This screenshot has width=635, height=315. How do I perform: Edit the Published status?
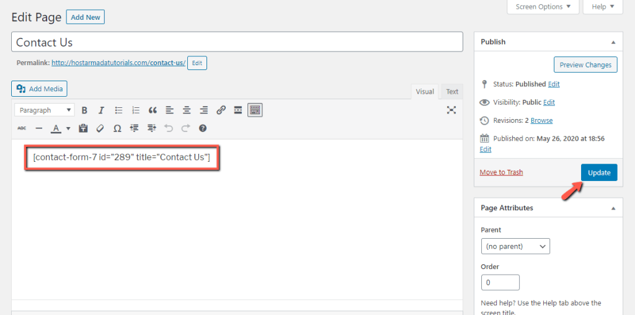coord(554,84)
